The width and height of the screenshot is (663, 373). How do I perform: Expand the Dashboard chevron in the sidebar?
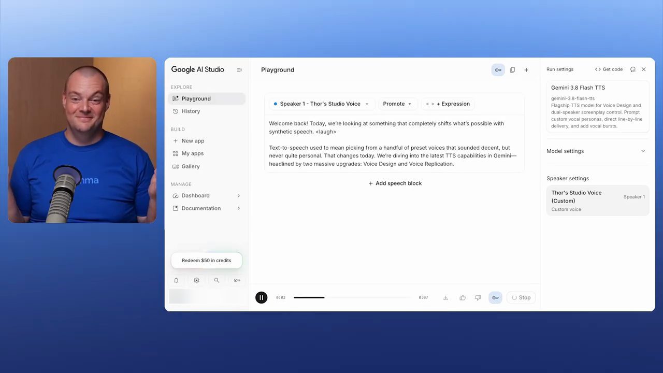click(x=239, y=196)
